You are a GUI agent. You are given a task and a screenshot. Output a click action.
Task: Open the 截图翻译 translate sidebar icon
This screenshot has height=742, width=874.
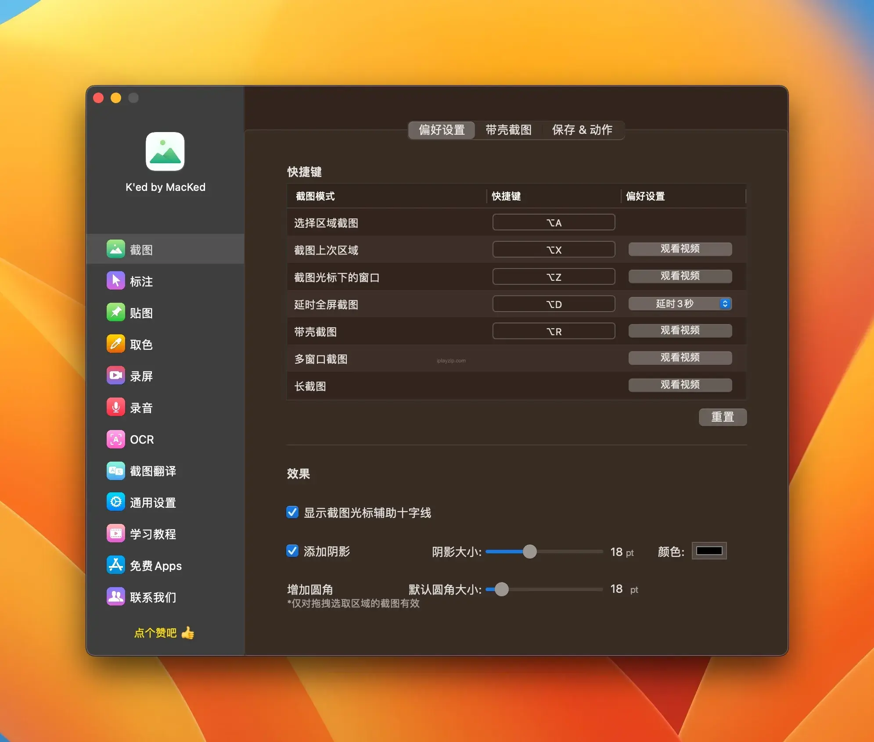click(x=116, y=470)
